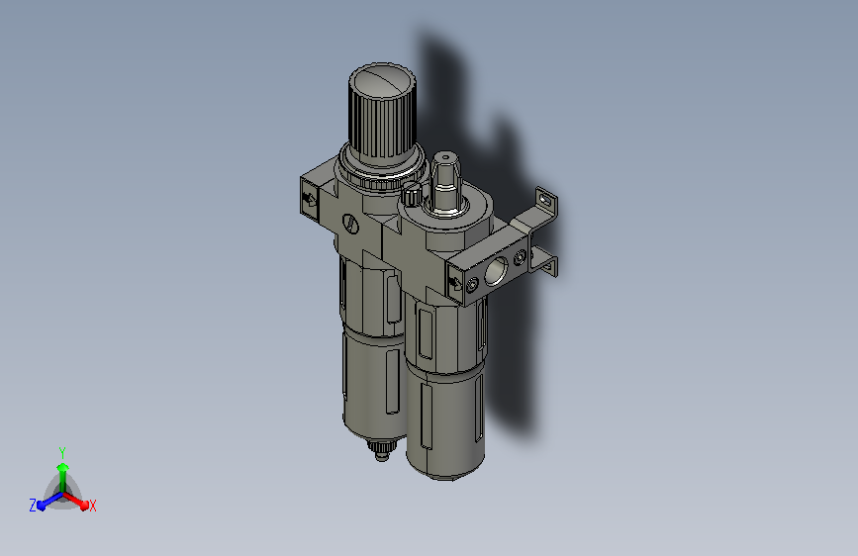The width and height of the screenshot is (858, 556).
Task: Select the small knurled adjustment knob on lubricator
Action: 412,194
